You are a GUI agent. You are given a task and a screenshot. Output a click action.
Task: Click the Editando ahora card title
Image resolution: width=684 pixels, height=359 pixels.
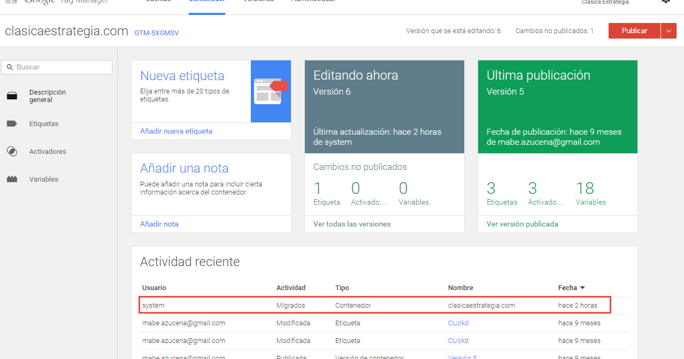point(356,75)
